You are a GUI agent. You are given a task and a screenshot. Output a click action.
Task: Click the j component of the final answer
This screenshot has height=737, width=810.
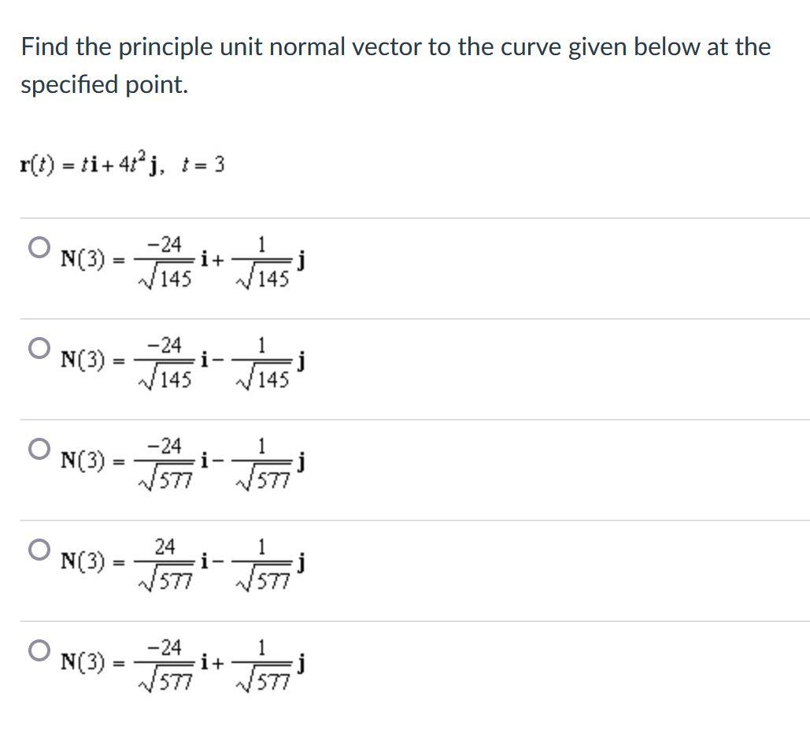(302, 662)
